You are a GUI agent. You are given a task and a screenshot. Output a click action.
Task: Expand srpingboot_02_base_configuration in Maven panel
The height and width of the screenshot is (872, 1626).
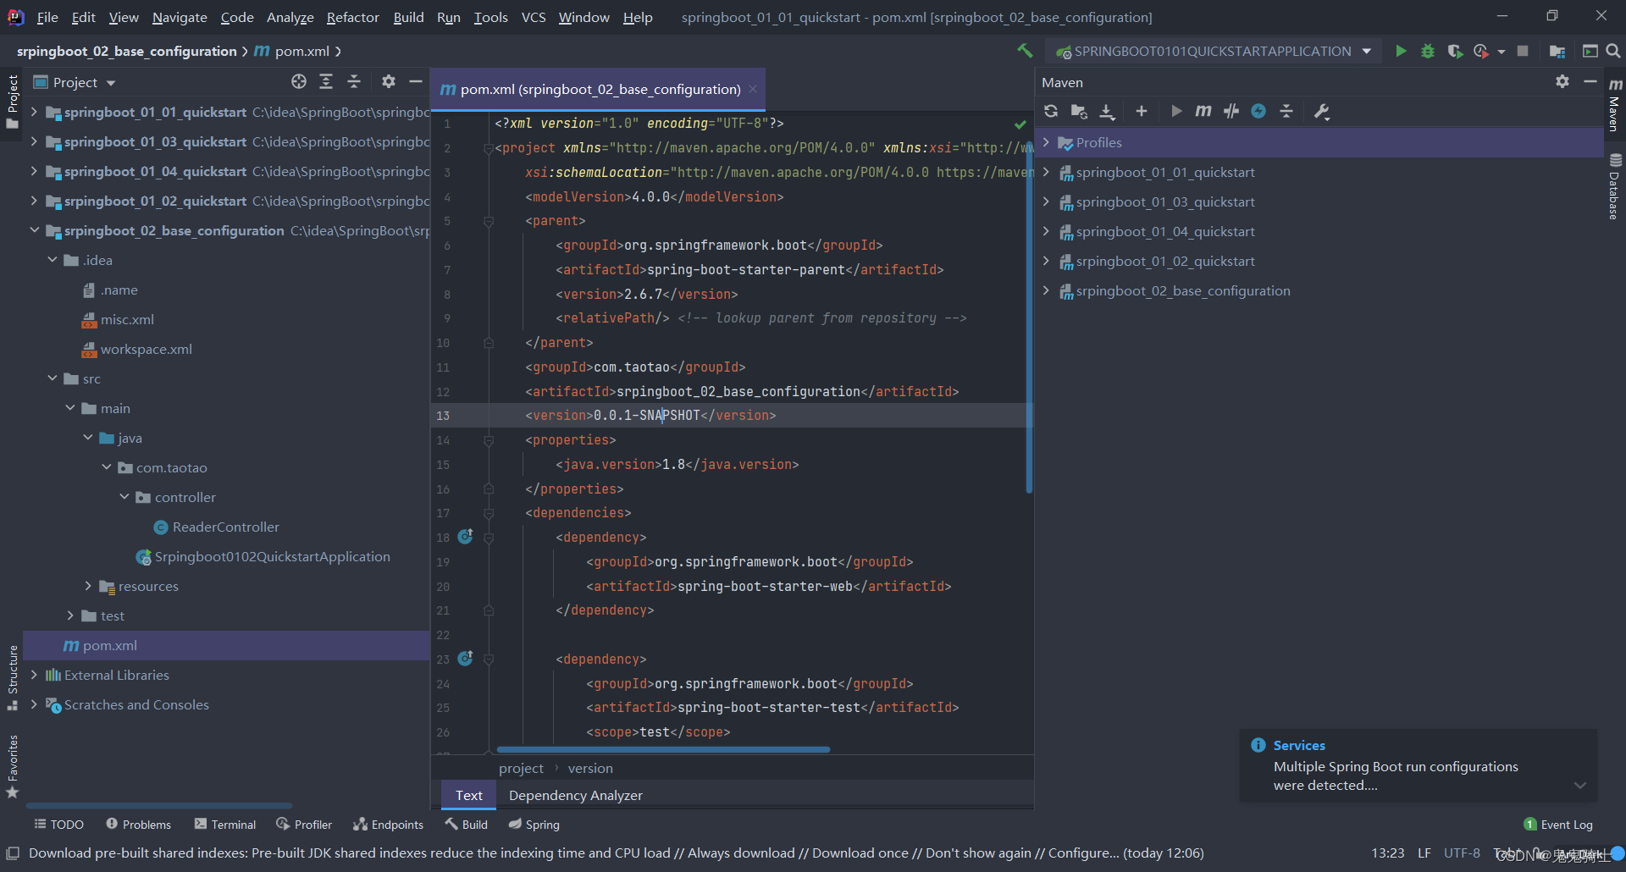tap(1046, 290)
